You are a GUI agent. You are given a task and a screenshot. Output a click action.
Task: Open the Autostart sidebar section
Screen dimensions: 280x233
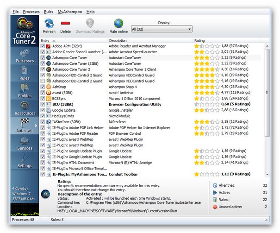(25, 126)
